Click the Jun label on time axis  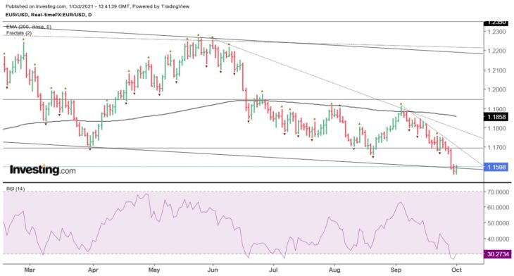point(213,270)
